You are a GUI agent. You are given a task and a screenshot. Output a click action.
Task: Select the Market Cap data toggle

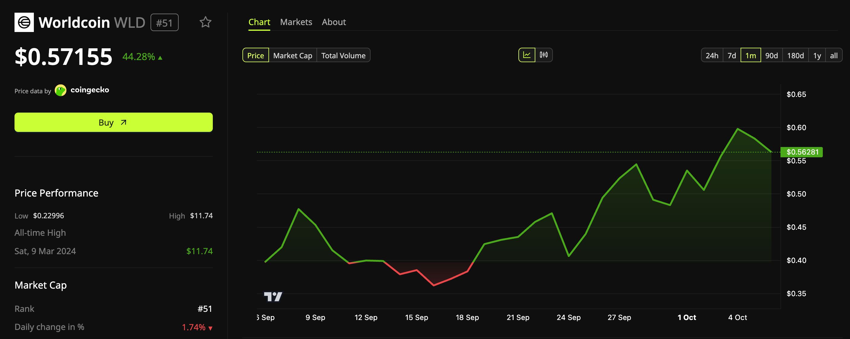[x=293, y=55]
